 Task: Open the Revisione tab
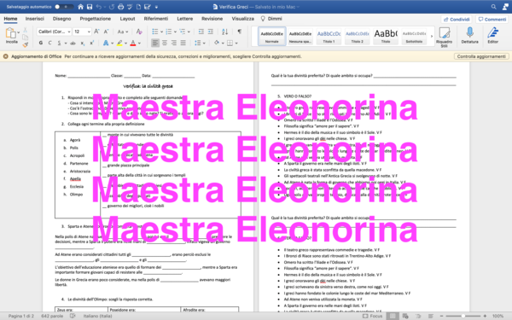tap(212, 19)
